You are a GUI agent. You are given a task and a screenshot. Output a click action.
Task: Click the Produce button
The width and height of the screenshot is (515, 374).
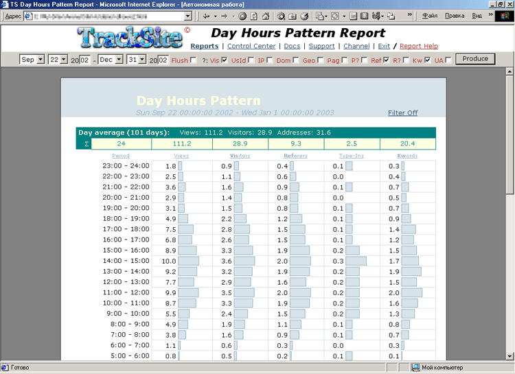tap(475, 59)
